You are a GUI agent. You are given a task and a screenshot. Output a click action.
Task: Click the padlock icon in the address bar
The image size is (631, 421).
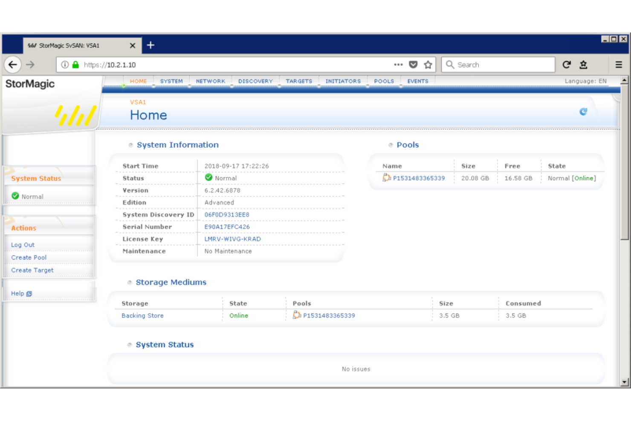(75, 64)
